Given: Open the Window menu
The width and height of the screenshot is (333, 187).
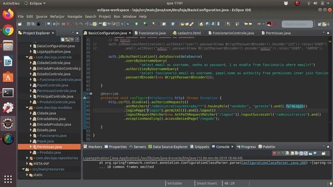Looking at the screenshot, I should [130, 17].
